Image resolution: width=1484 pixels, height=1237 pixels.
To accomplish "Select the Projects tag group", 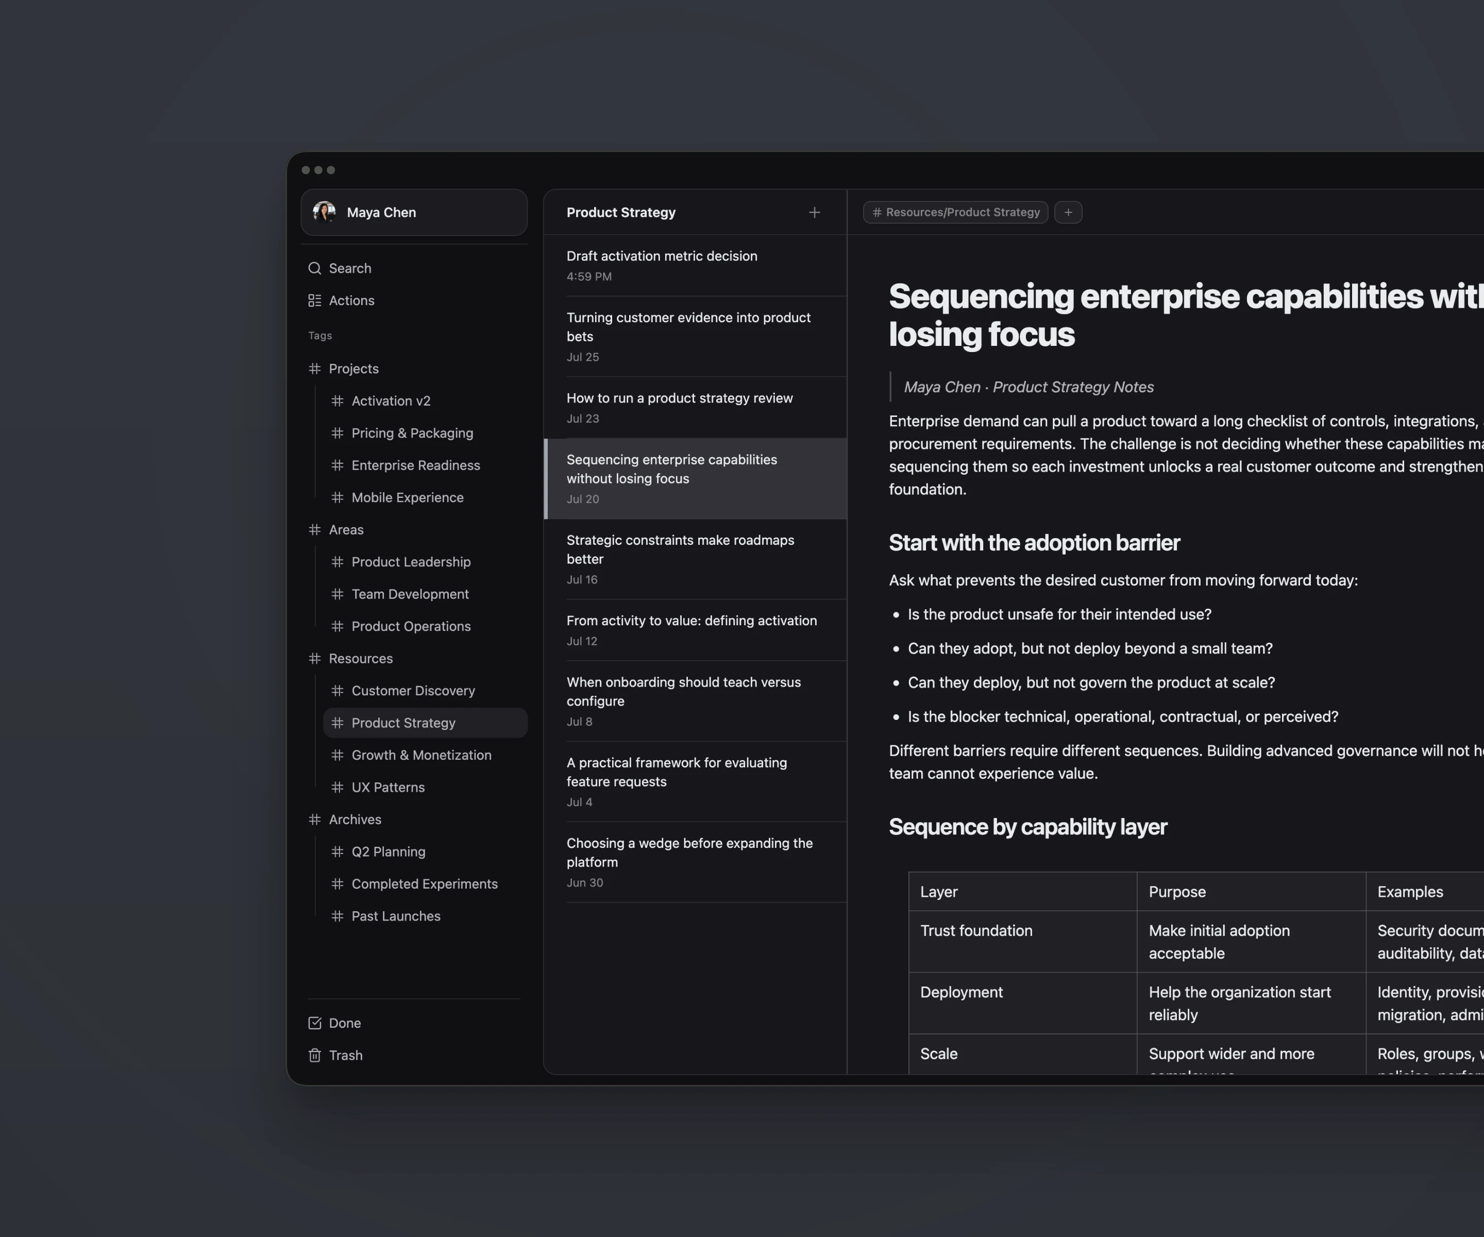I will [414, 369].
